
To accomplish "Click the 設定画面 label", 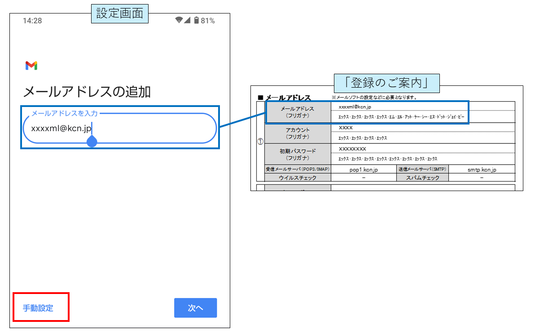I will [119, 13].
